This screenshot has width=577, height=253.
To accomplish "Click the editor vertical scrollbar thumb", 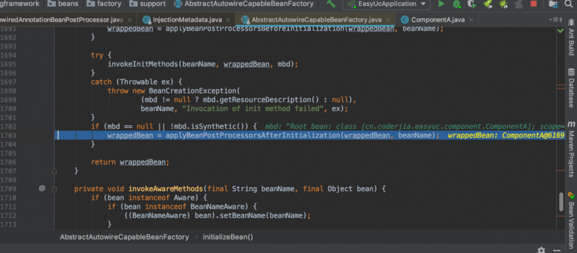I will 560,202.
